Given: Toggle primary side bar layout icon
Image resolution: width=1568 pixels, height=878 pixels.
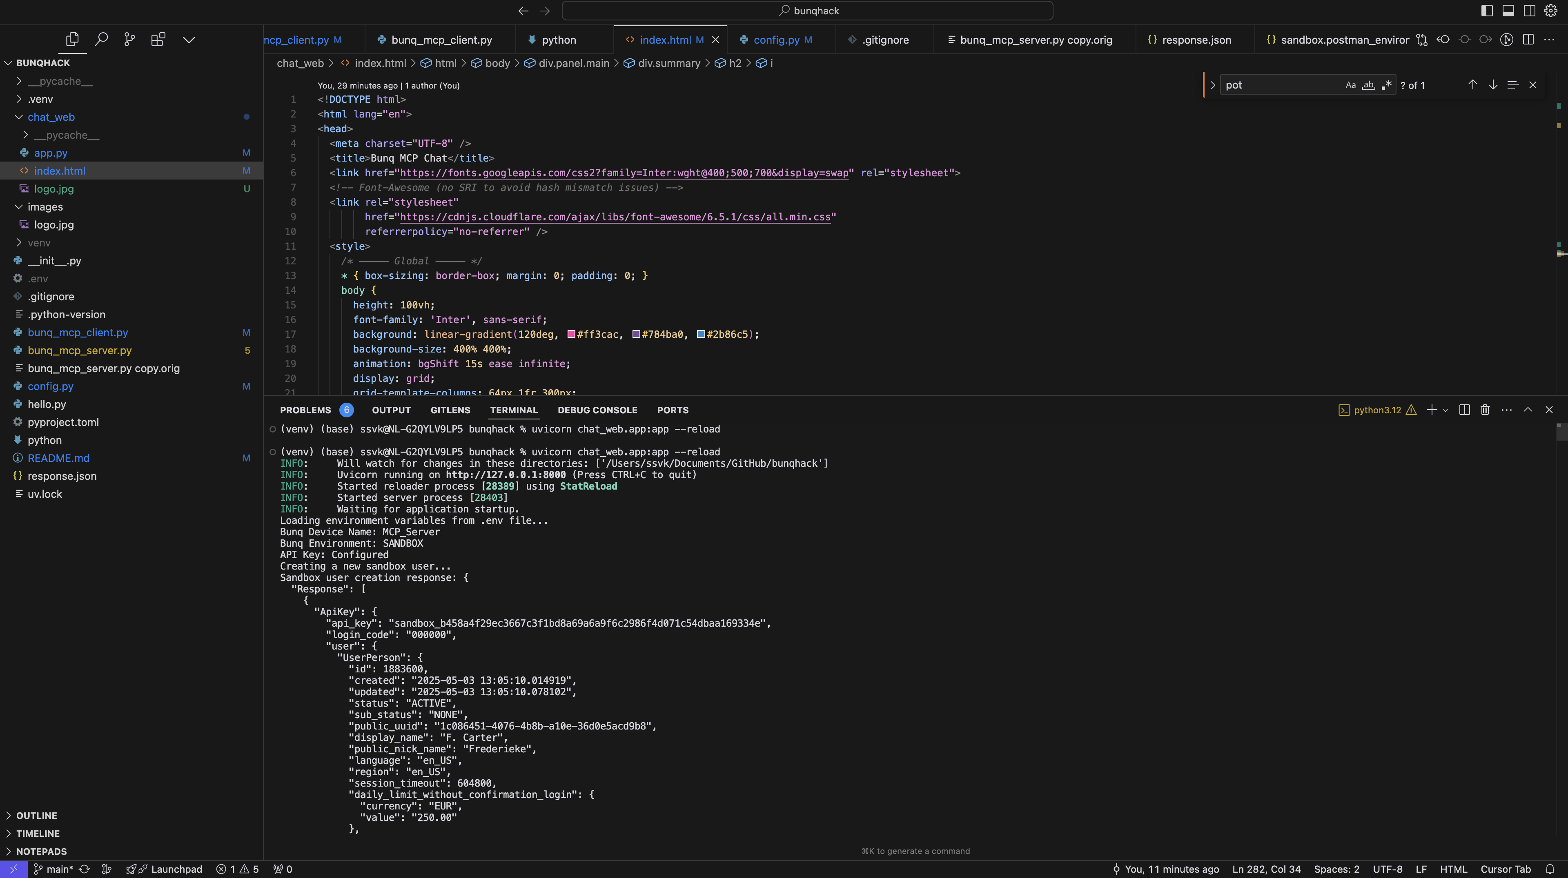Looking at the screenshot, I should click(x=1487, y=10).
